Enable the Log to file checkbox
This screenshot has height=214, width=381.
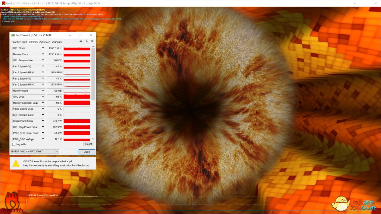(14, 144)
